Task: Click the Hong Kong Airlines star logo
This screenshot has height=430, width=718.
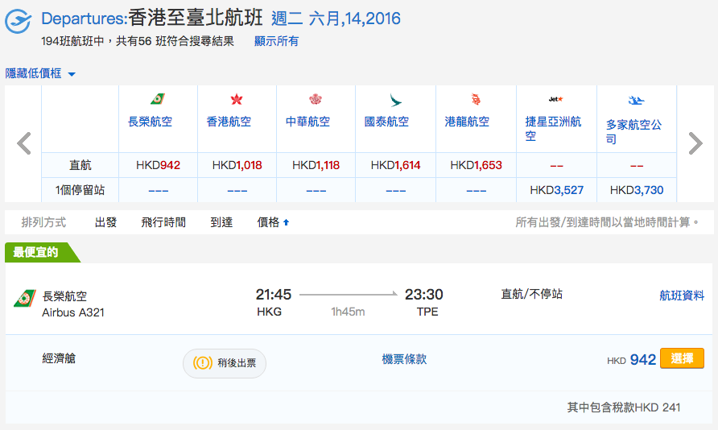Action: pyautogui.click(x=237, y=99)
